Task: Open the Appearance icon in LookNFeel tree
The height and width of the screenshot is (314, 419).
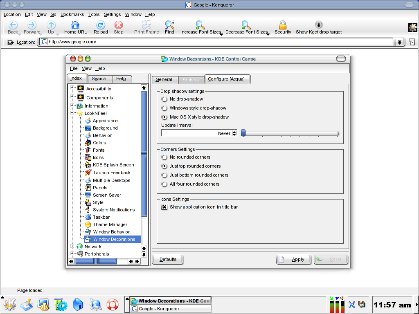Action: coord(88,121)
